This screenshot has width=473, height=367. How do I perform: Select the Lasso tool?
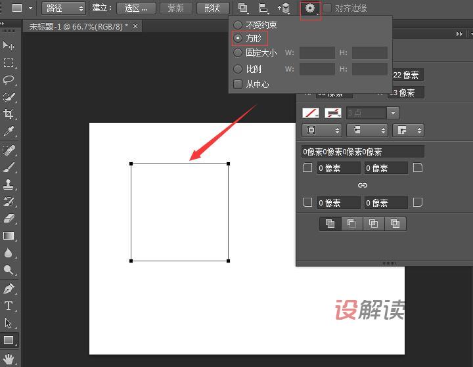9,80
